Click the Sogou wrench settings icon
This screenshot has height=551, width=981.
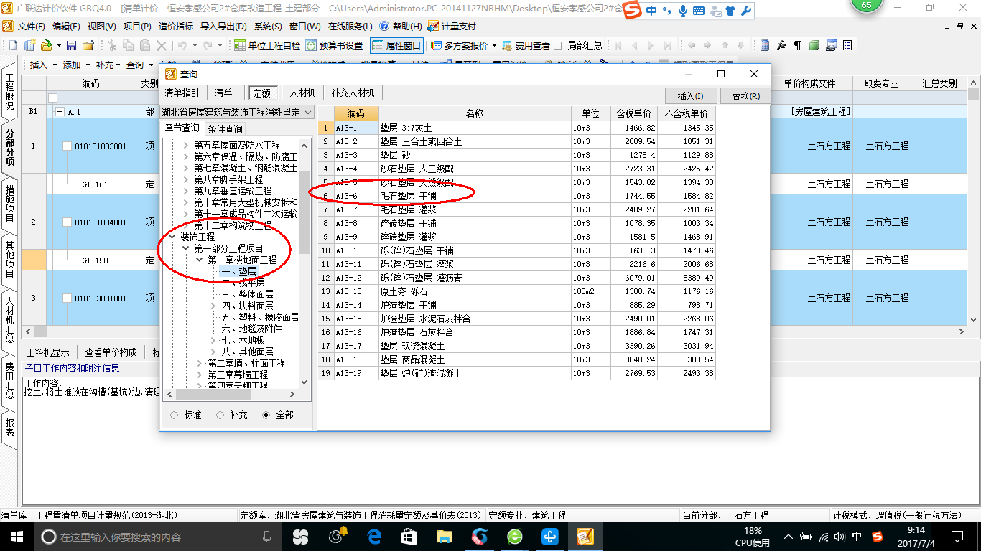pos(745,11)
